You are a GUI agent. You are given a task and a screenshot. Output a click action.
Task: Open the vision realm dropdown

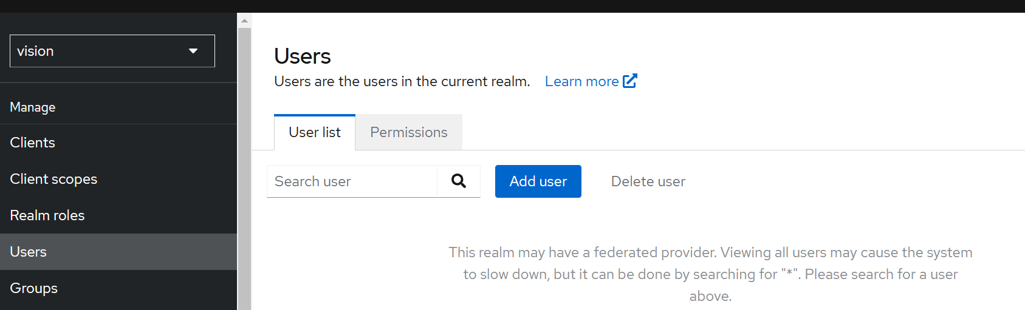pyautogui.click(x=112, y=51)
